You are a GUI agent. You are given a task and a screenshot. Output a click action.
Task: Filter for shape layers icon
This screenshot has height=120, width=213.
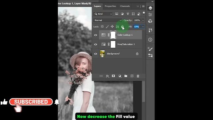point(133,14)
